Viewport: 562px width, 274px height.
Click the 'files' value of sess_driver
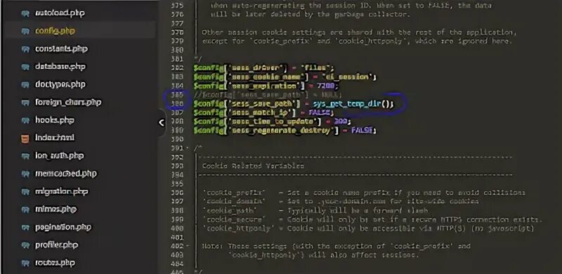tap(315, 67)
